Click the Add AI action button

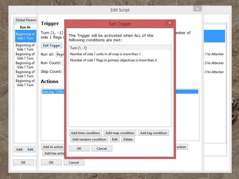click(x=53, y=147)
